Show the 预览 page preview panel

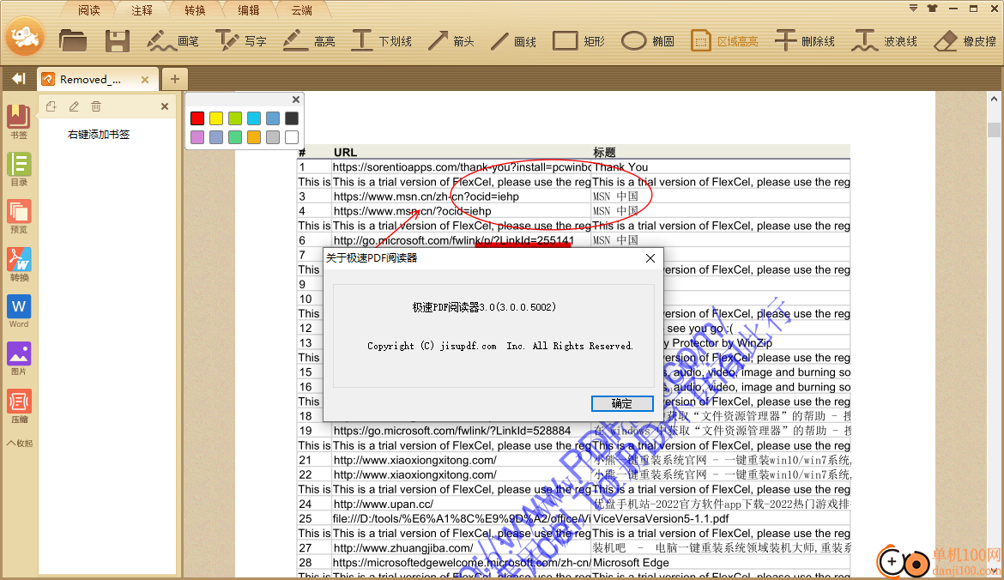[x=19, y=216]
